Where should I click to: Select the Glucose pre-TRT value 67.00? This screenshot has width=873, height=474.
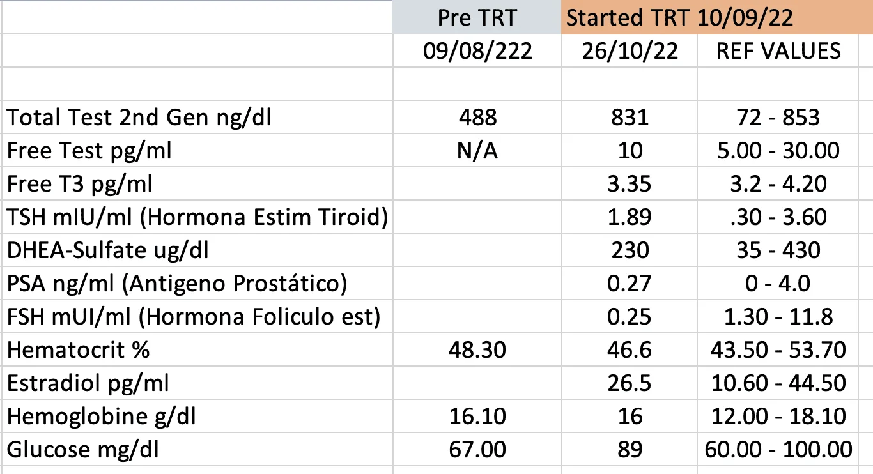[477, 450]
